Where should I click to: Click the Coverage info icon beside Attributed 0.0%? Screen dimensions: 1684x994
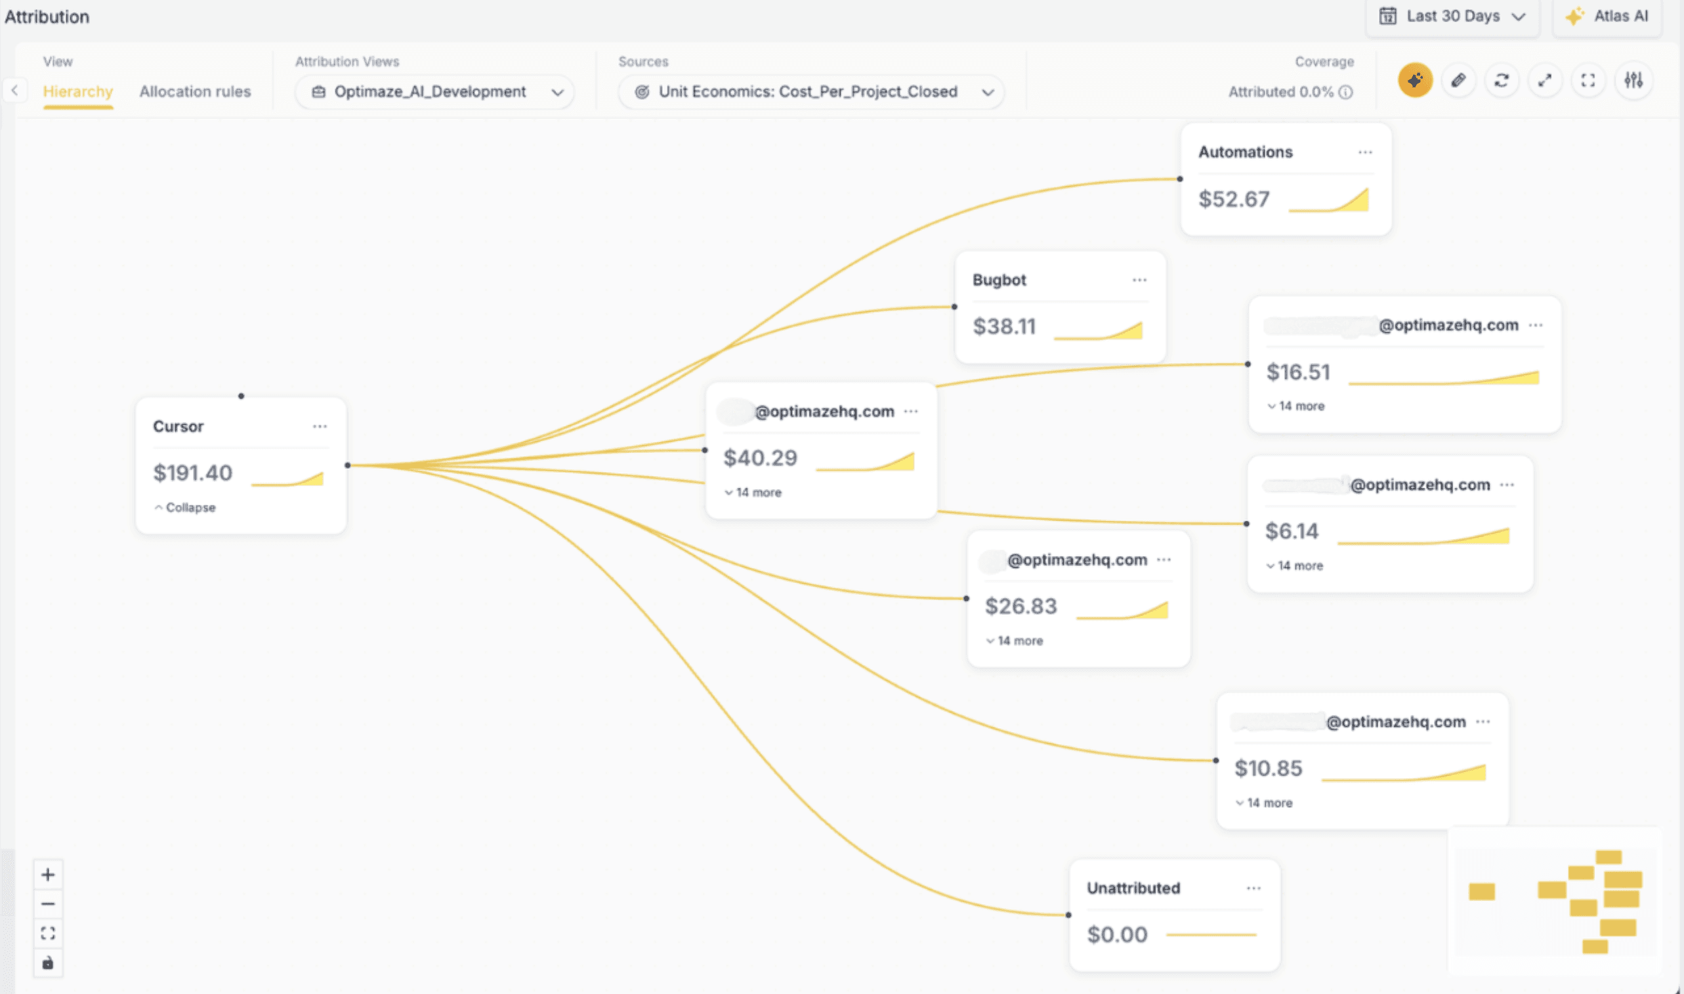click(x=1345, y=92)
